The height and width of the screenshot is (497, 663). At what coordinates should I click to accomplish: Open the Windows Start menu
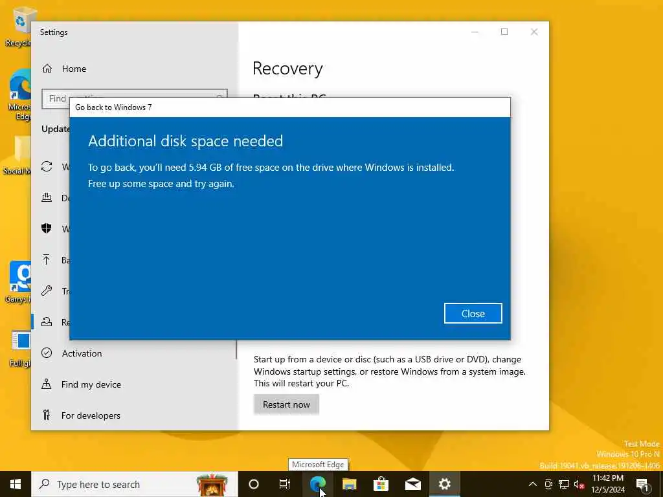(16, 484)
